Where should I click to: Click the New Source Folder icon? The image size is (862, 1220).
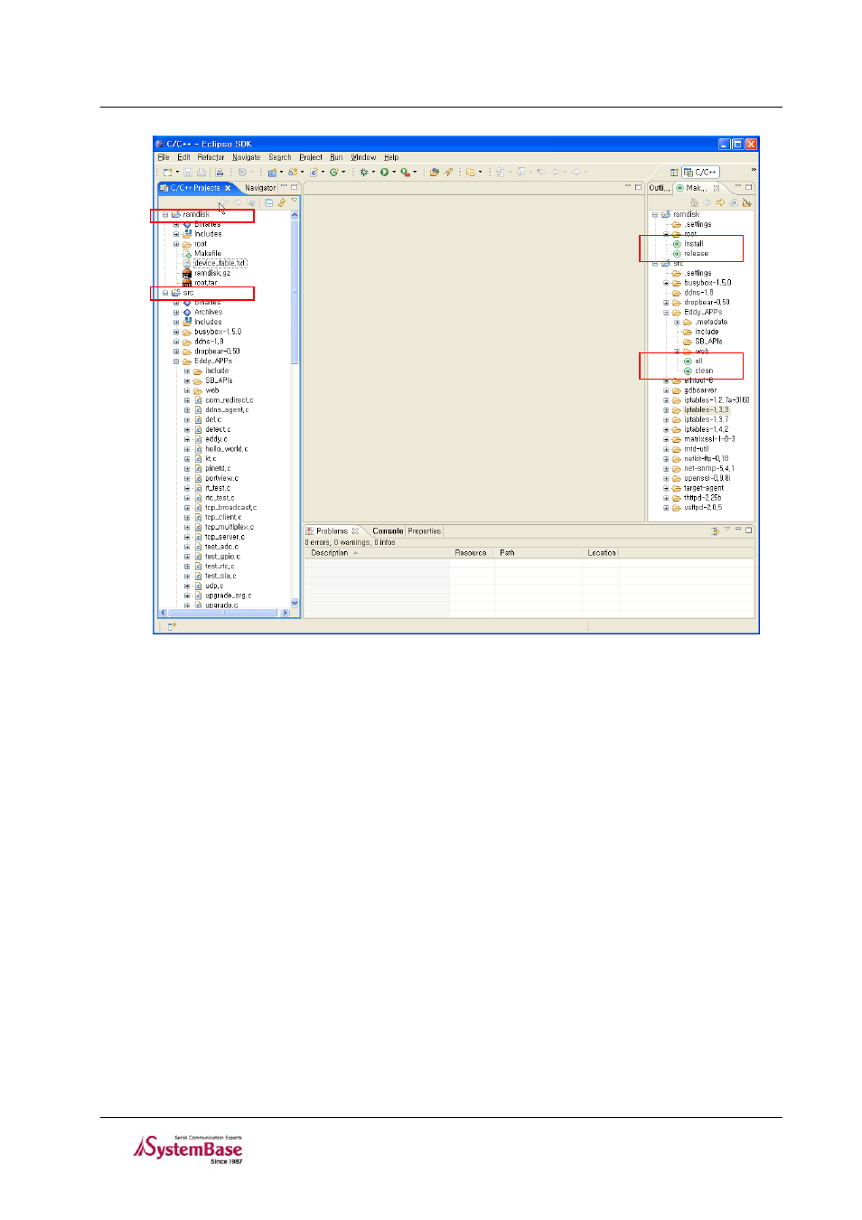point(293,172)
